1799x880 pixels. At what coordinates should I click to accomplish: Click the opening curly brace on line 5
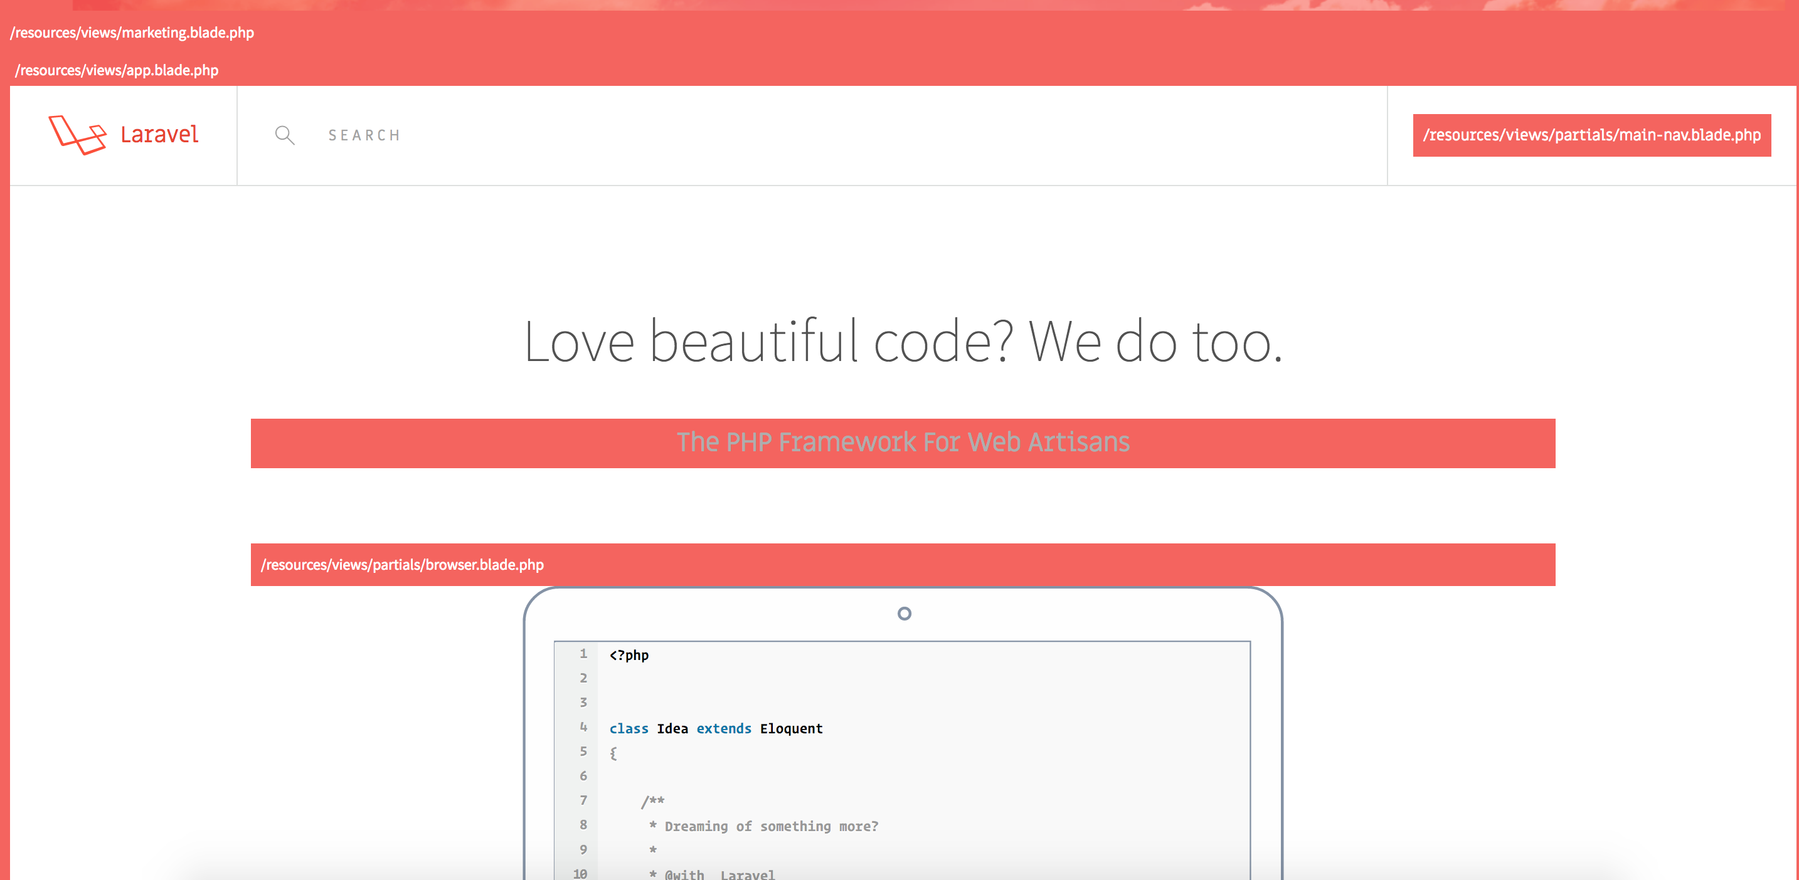tap(613, 753)
